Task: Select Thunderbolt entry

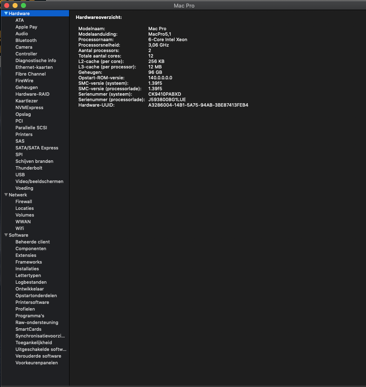Action: pyautogui.click(x=29, y=168)
